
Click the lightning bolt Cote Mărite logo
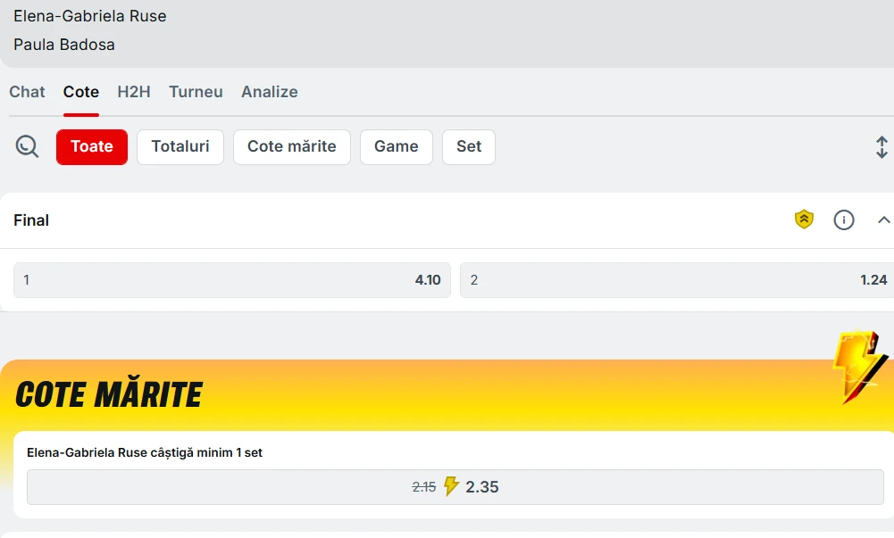click(858, 366)
